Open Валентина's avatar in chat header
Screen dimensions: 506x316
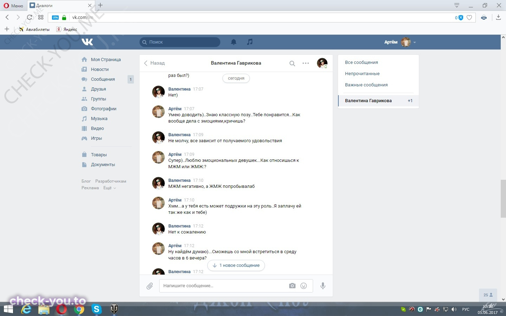pos(322,63)
